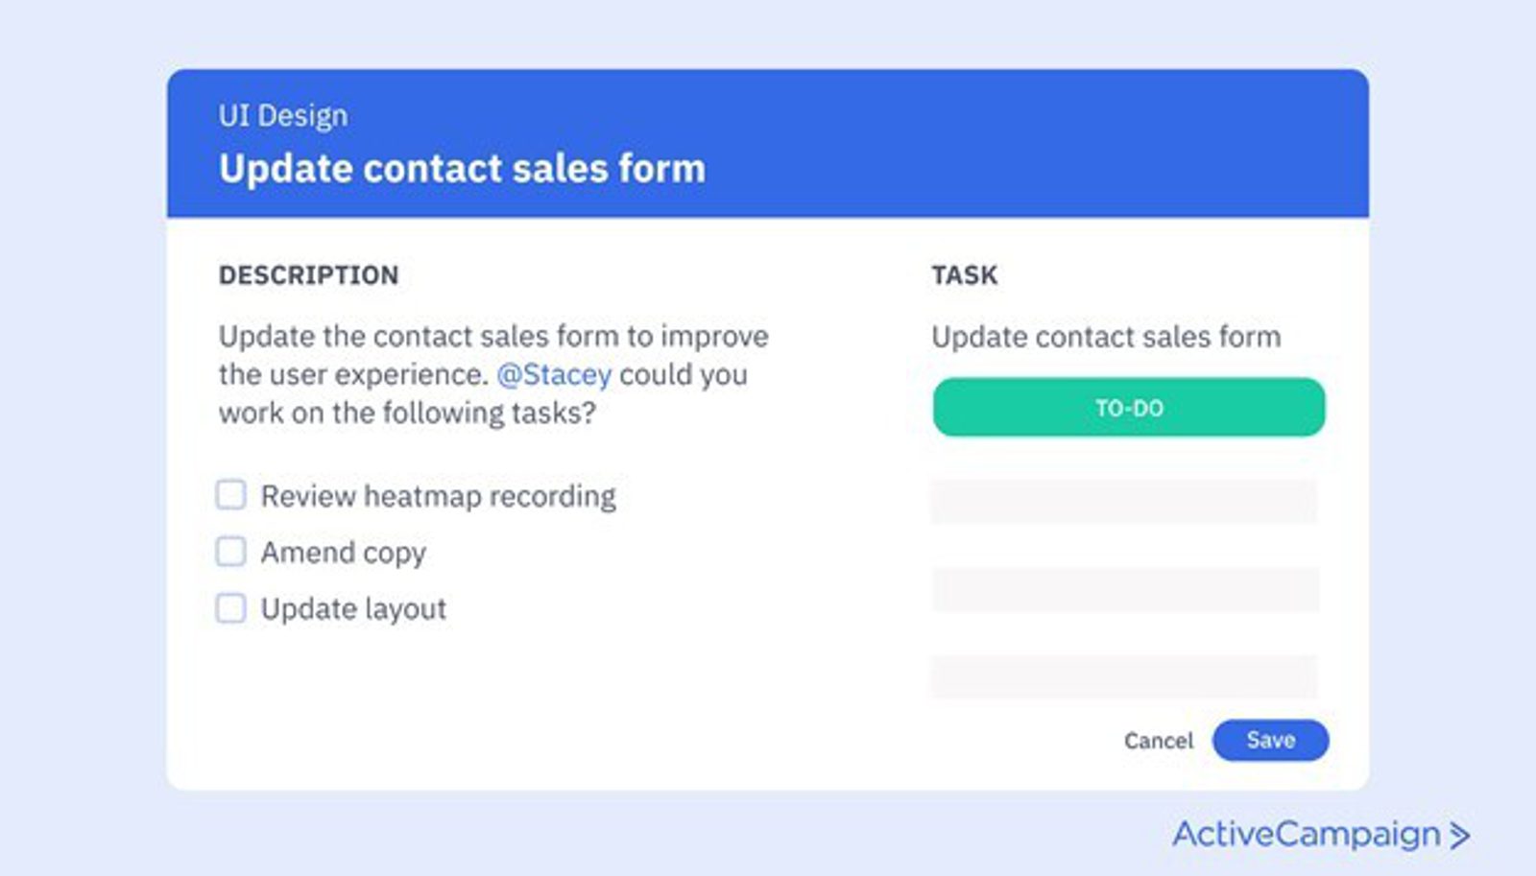
Task: Click the Amend copy label text
Action: click(343, 553)
